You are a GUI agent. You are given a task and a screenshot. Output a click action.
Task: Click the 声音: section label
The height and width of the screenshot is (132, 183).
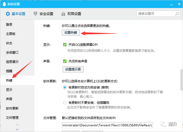pyautogui.click(x=47, y=61)
